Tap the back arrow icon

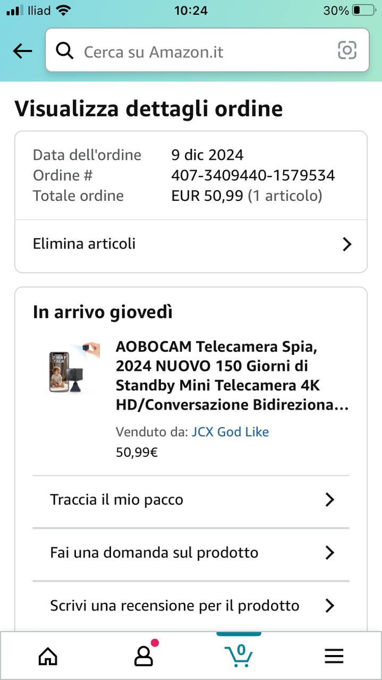pyautogui.click(x=22, y=51)
